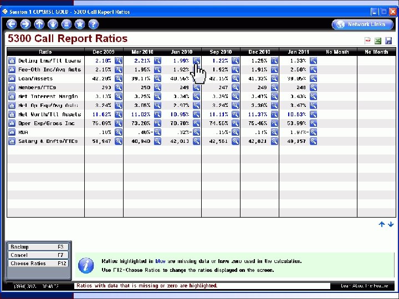
Task: Open graph icon for Members/FTEs row
Action: [12, 87]
